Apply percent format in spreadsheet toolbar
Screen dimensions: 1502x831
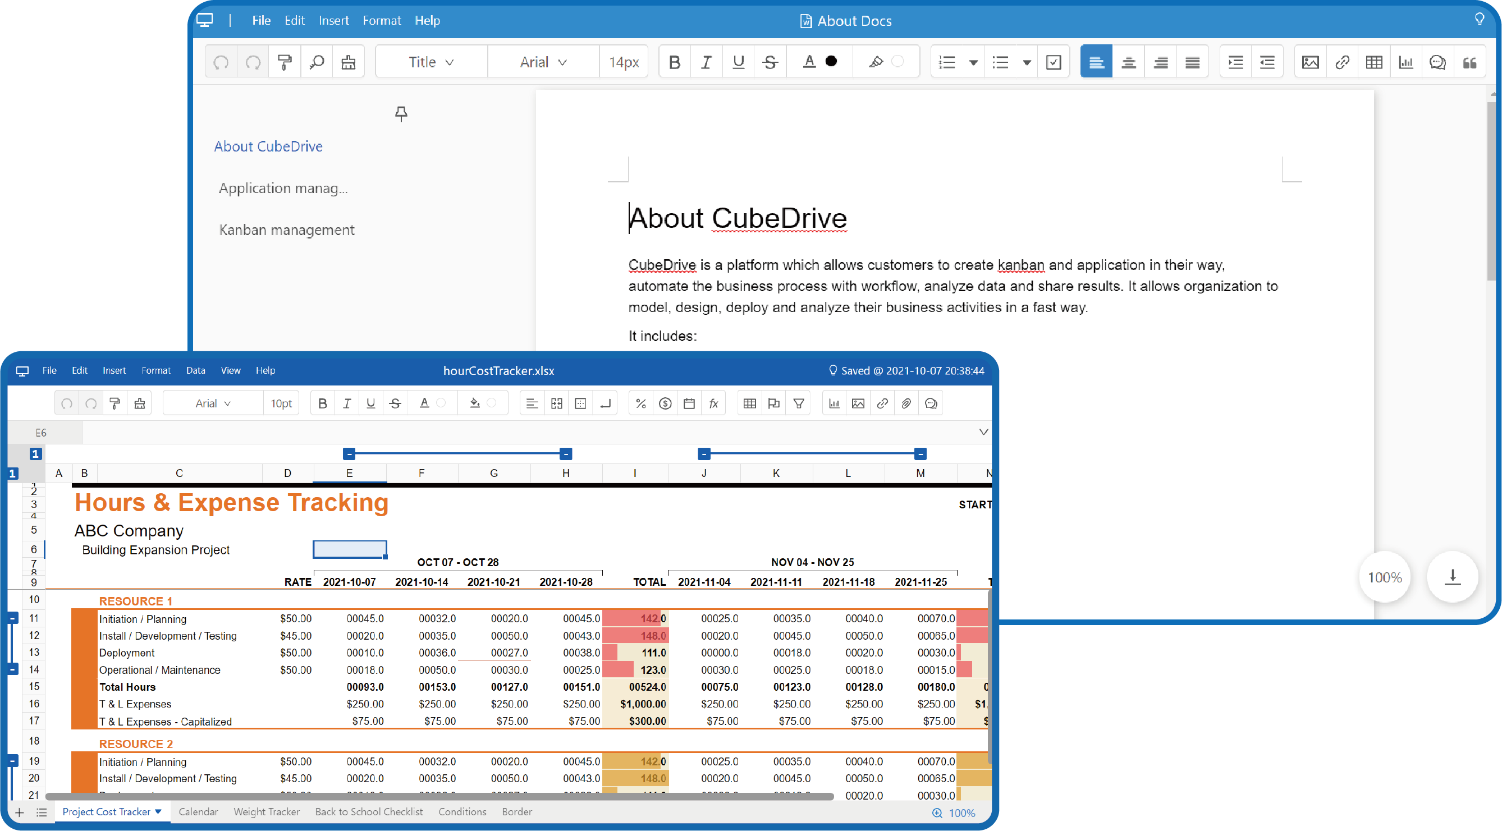point(641,403)
